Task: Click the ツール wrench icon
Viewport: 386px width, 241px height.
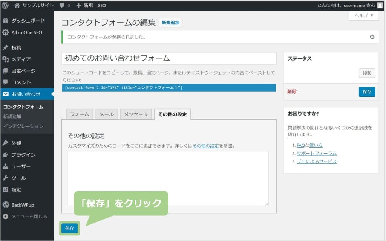Action: click(x=5, y=178)
